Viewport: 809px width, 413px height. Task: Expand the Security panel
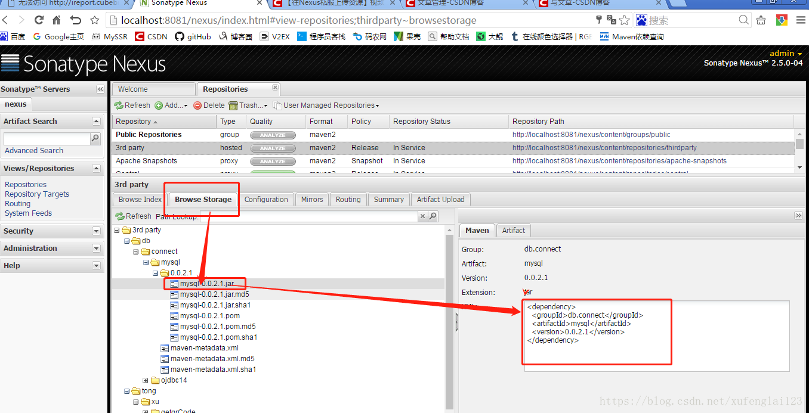[96, 231]
